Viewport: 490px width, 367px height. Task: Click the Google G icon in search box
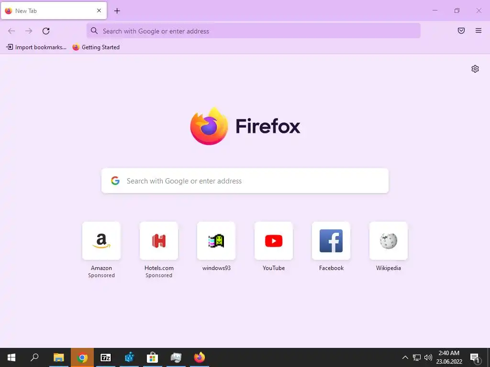[x=115, y=181]
